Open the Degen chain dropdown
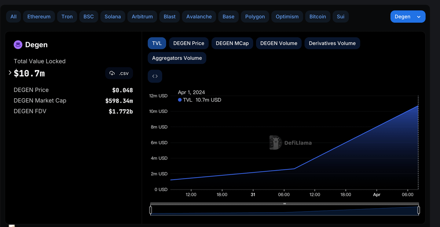The image size is (440, 227). pyautogui.click(x=408, y=17)
